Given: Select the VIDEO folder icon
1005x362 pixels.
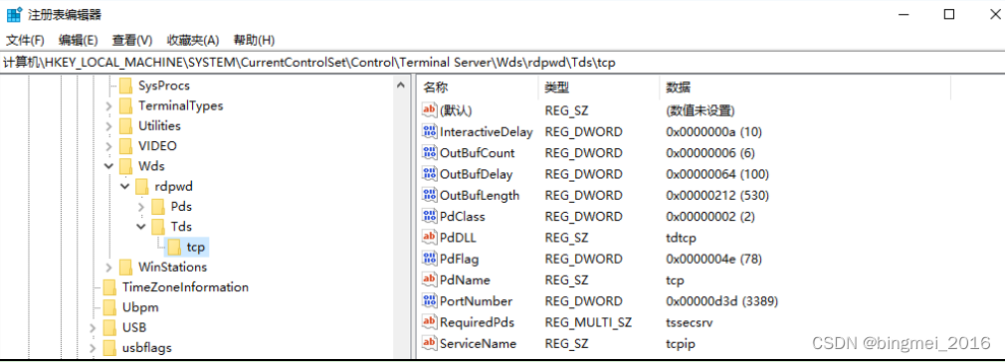Looking at the screenshot, I should pyautogui.click(x=126, y=146).
